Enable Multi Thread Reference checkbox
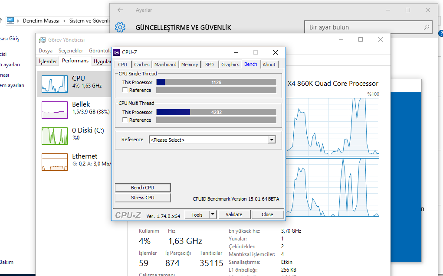 pyautogui.click(x=125, y=120)
